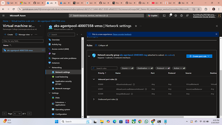Create a new virtual machine scale set
Viewport: 222px width, 125px height.
9,35
